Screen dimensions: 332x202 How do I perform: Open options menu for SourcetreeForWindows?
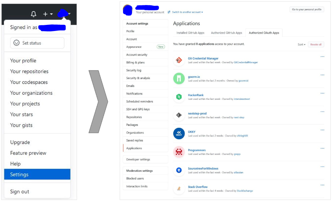point(322,167)
